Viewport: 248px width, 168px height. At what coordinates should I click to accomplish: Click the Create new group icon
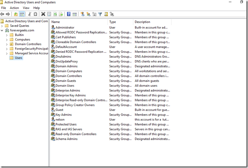88,14
